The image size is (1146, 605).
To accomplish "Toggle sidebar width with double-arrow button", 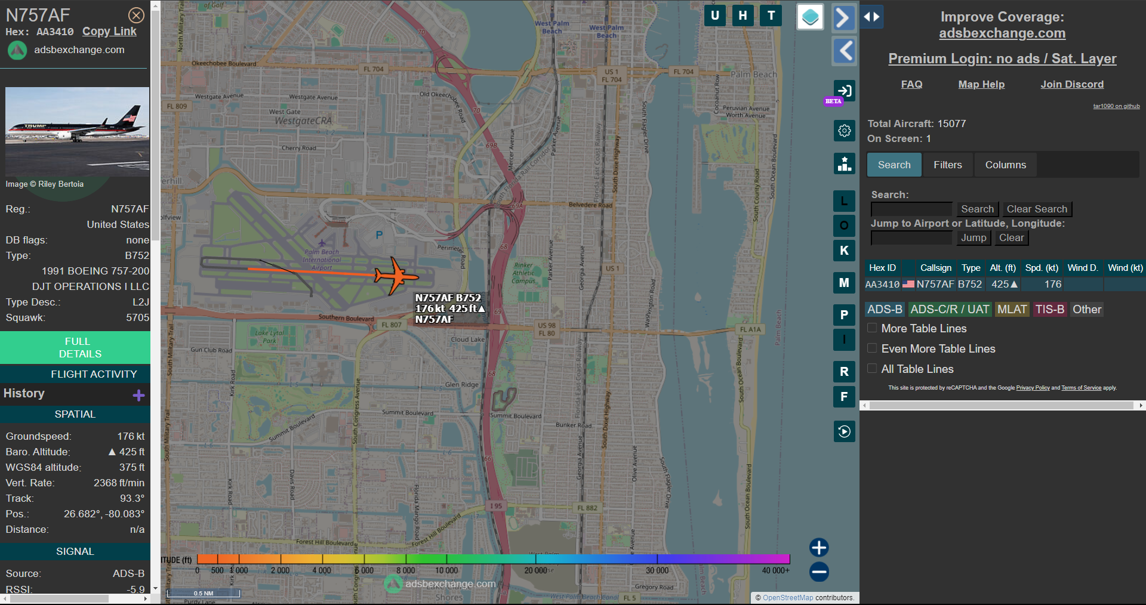I will click(872, 17).
